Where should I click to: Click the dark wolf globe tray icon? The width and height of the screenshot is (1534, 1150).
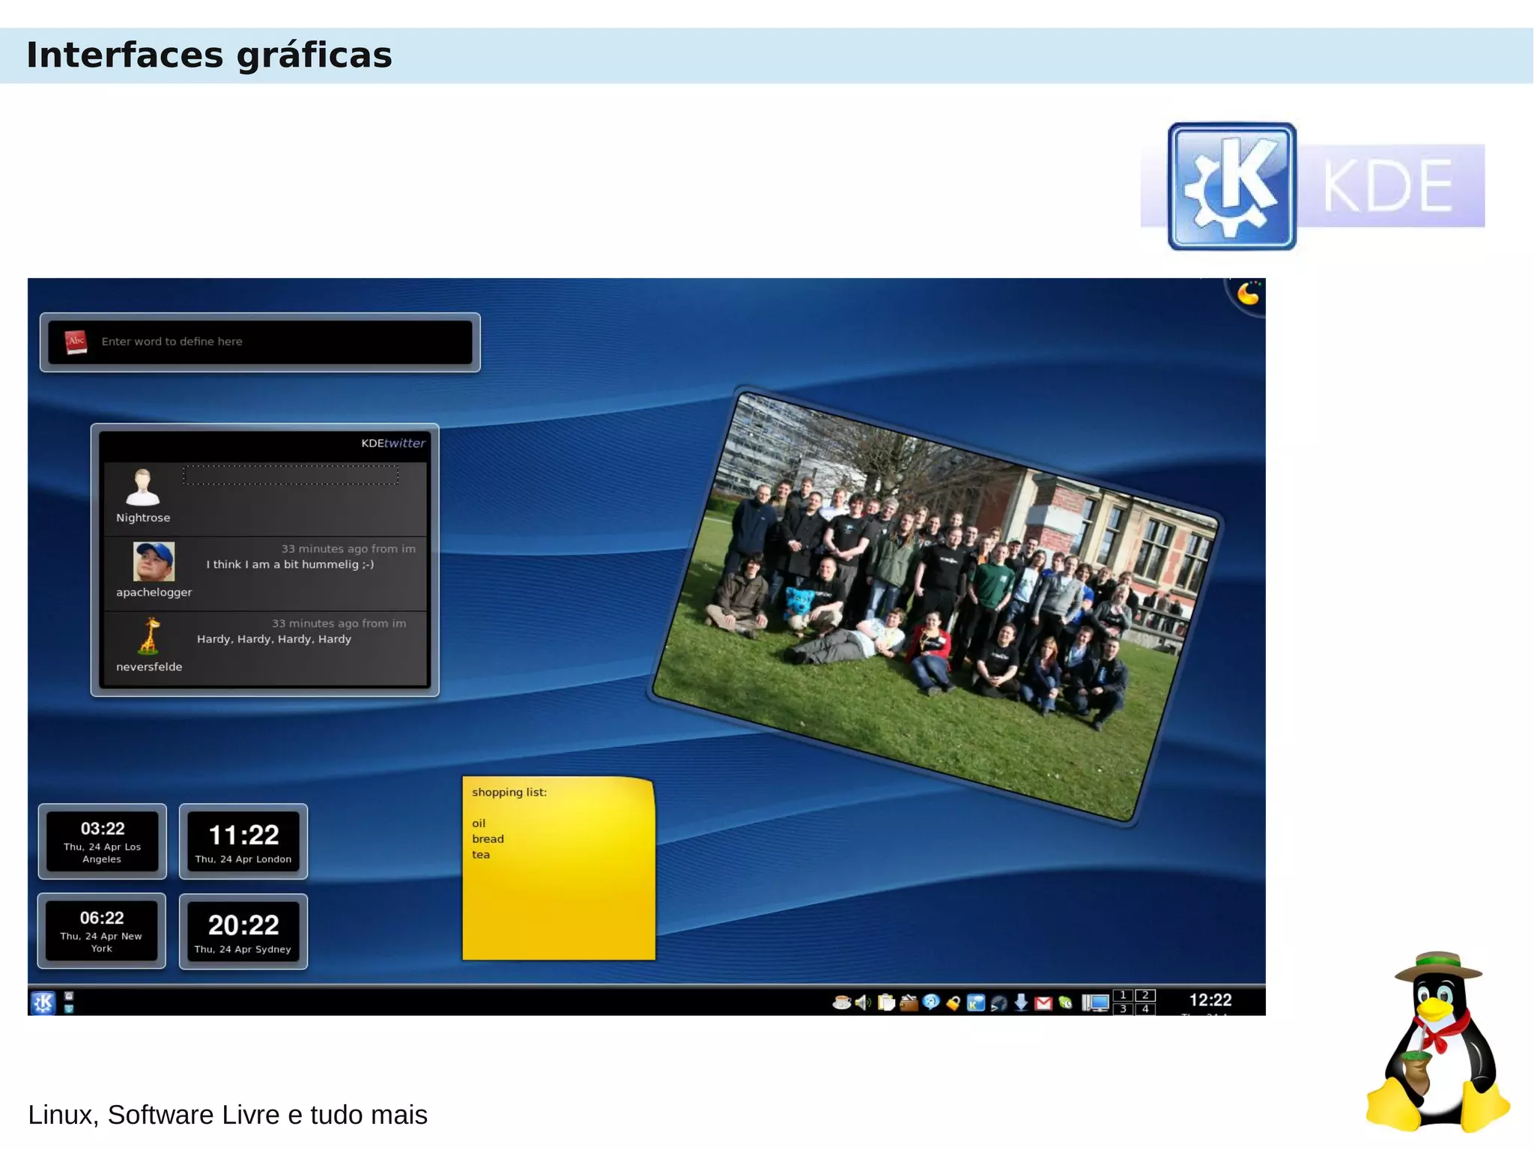point(998,1002)
